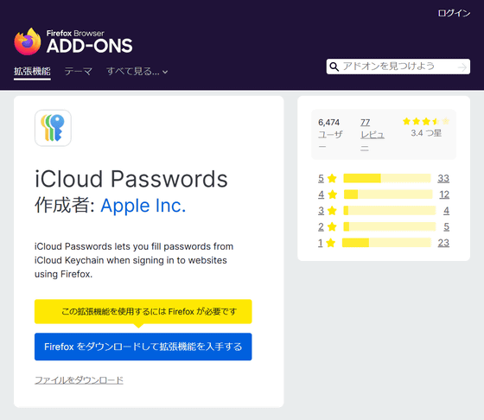
Task: Click the search submit arrow icon
Action: click(x=462, y=67)
